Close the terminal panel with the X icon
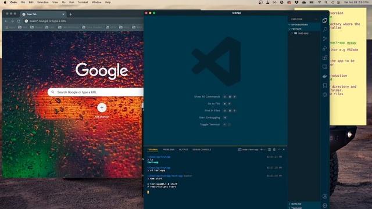 click(284, 150)
